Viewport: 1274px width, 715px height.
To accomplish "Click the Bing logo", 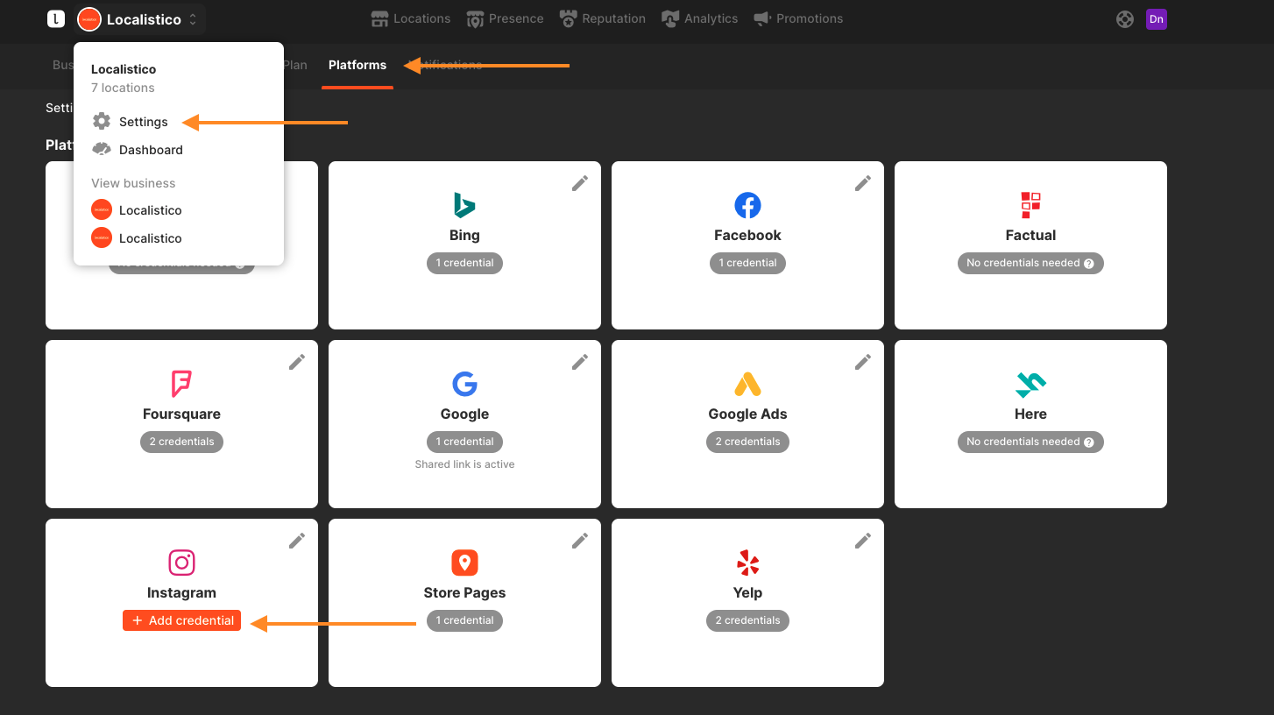I will click(x=464, y=205).
